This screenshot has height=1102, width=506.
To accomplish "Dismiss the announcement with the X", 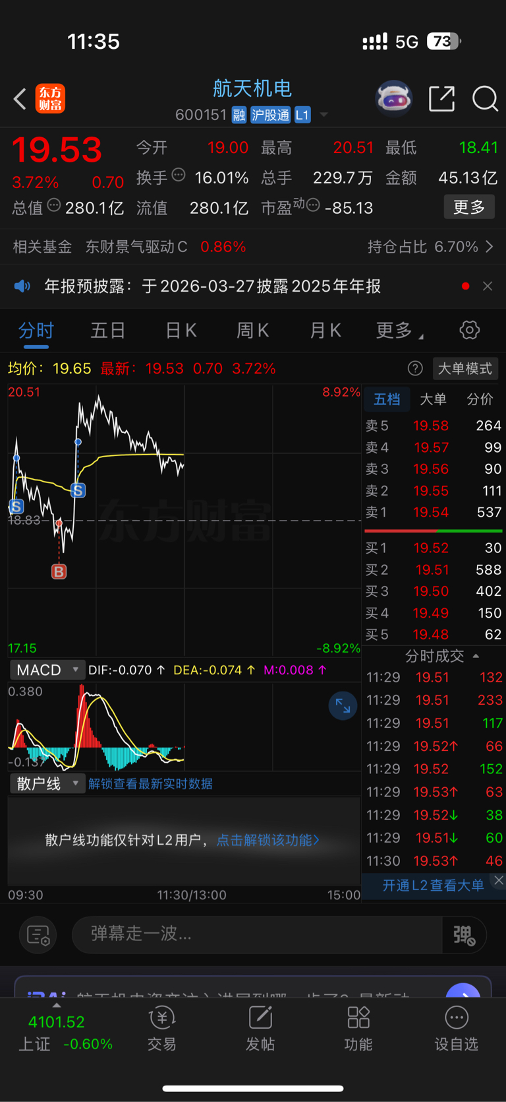I will tap(488, 286).
